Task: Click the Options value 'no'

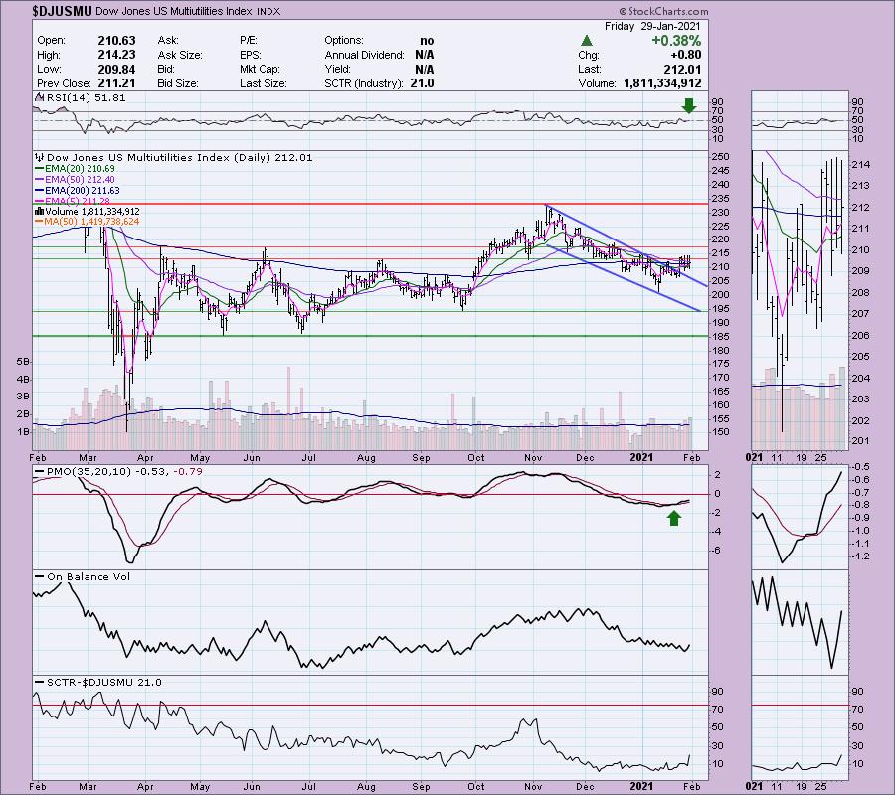Action: coord(427,41)
